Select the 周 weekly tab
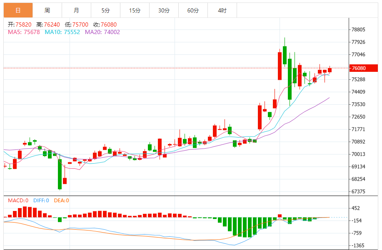 coord(47,10)
